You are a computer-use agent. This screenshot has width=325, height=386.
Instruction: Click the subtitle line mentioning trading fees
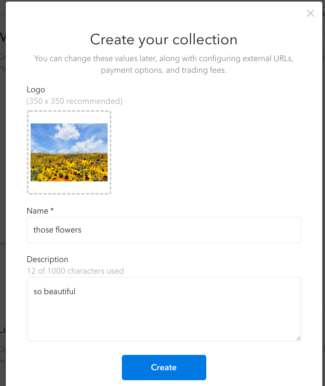pyautogui.click(x=164, y=70)
